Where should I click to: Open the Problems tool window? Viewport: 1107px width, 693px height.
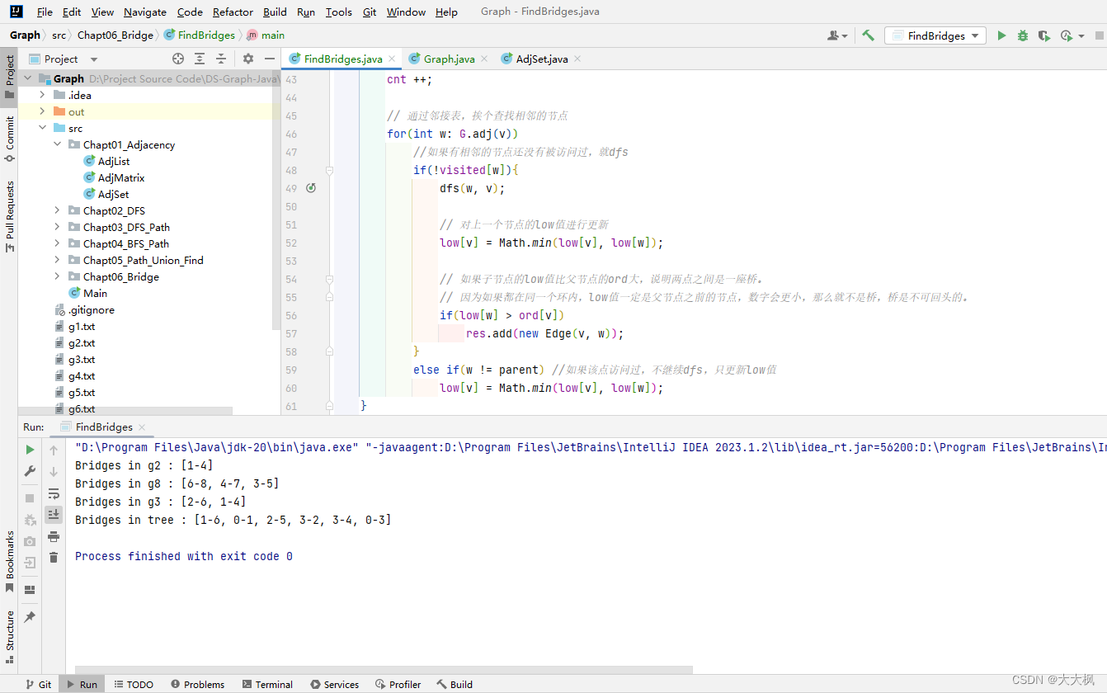tap(197, 684)
